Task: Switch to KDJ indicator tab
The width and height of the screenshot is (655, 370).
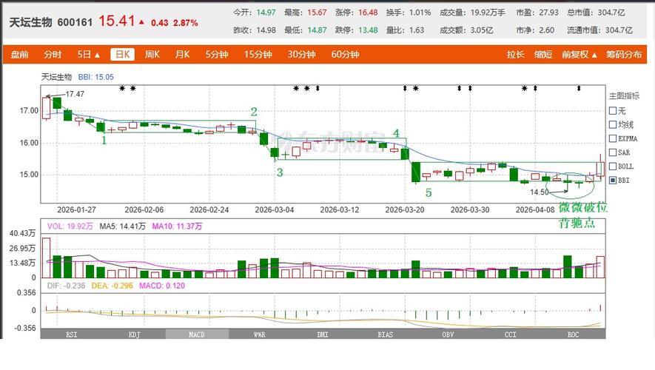Action: point(135,334)
